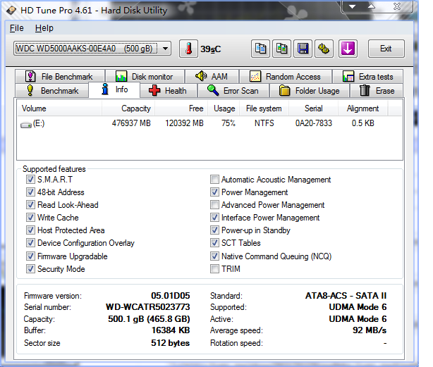Click the 92 MB/s average speed value
The height and width of the screenshot is (367, 433).
pyautogui.click(x=370, y=330)
